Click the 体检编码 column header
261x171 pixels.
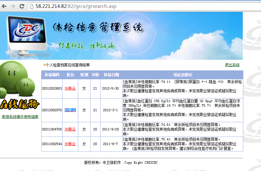(52, 75)
